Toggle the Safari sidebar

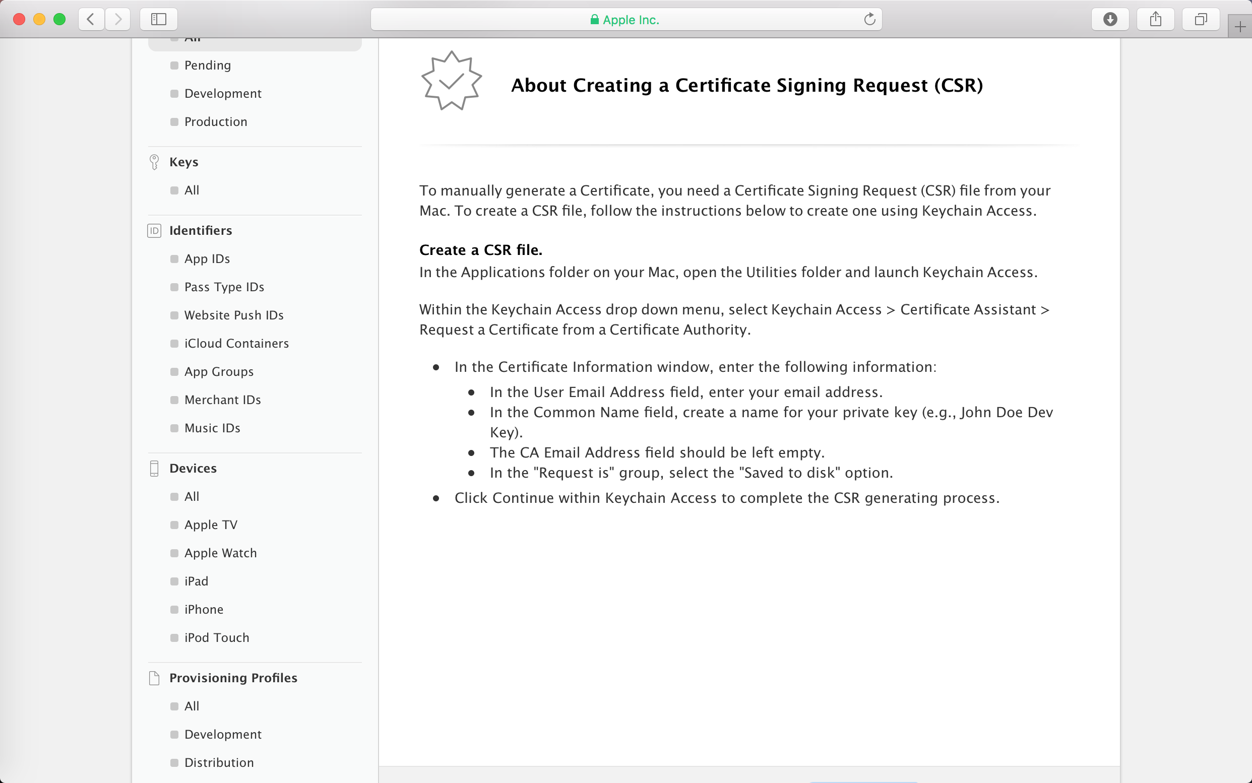[158, 20]
